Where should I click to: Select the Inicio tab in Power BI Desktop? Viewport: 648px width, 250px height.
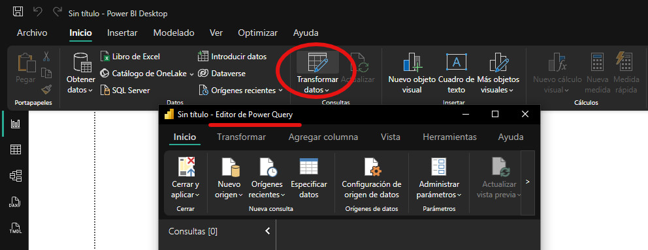(80, 33)
